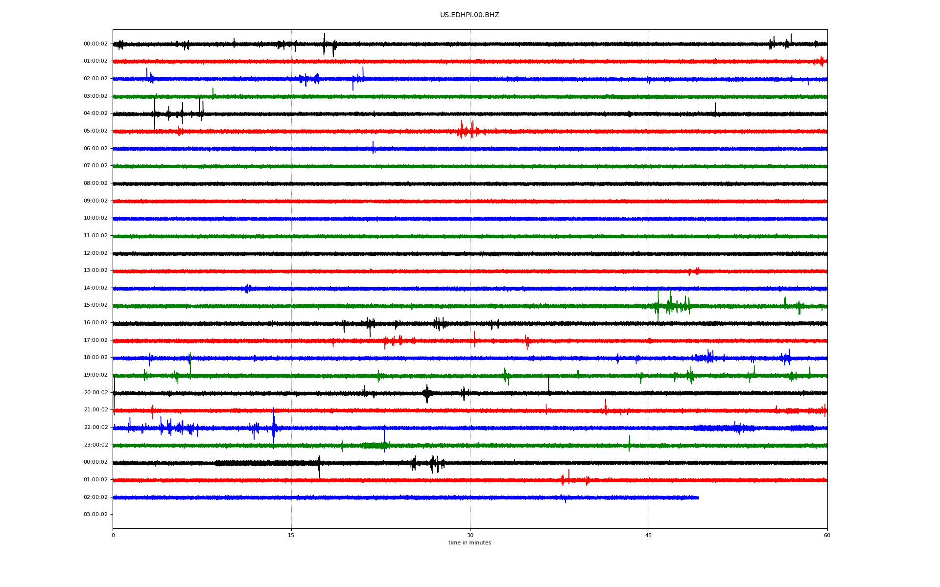
Task: Click the 09:00:02 row time label
Action: click(95, 201)
